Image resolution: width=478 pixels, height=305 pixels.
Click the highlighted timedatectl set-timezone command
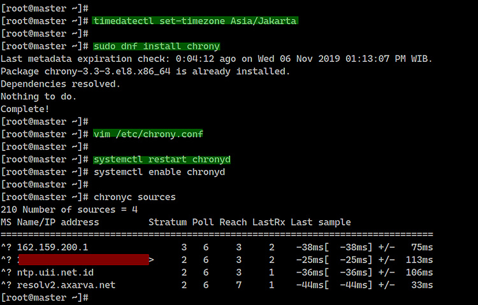194,21
